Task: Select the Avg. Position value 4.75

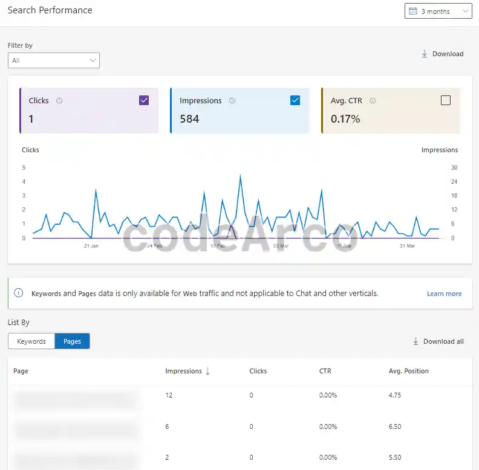Action: [x=395, y=395]
